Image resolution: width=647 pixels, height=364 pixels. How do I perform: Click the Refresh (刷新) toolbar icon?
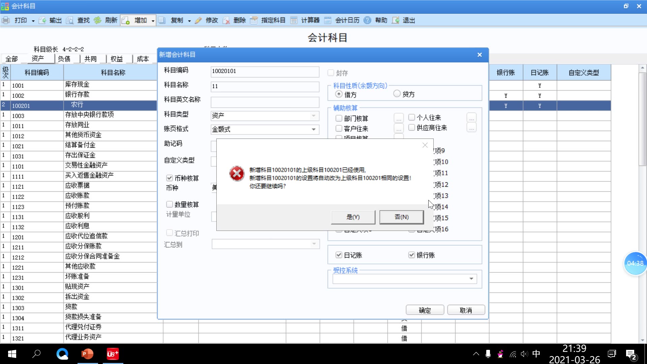[97, 20]
